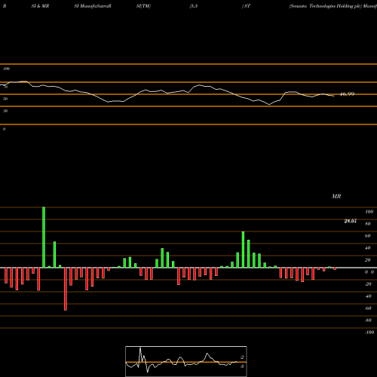Viewport: 377px width, 377px height.
Task: Click the MR axis label -100
Action: 369,333
